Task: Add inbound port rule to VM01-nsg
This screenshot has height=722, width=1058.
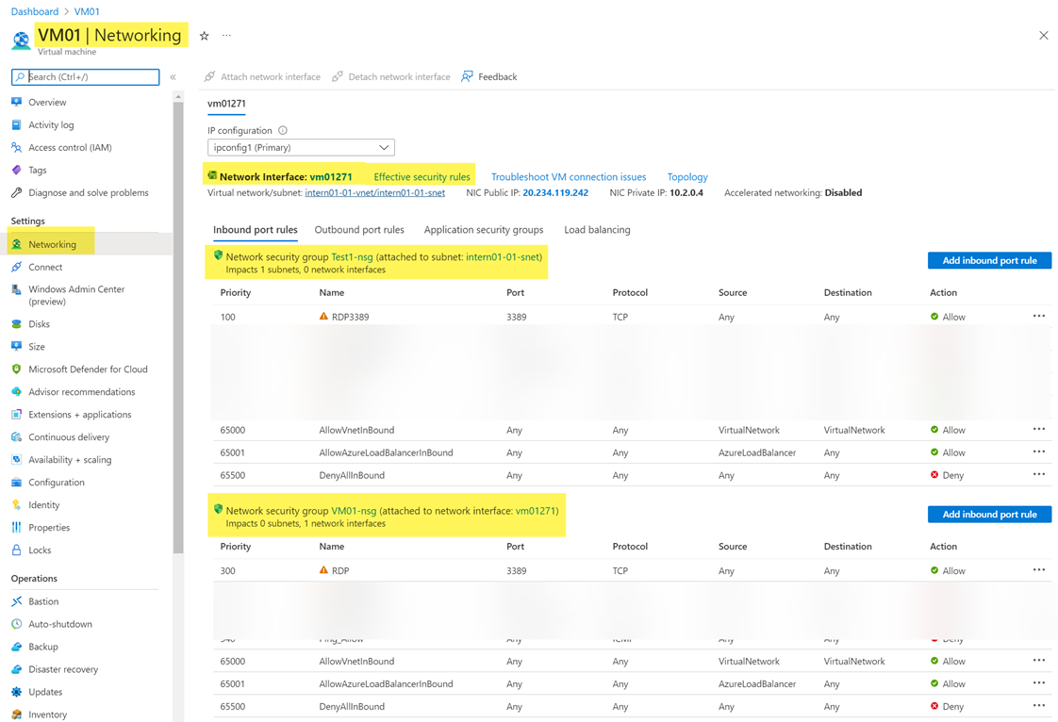Action: coord(989,515)
